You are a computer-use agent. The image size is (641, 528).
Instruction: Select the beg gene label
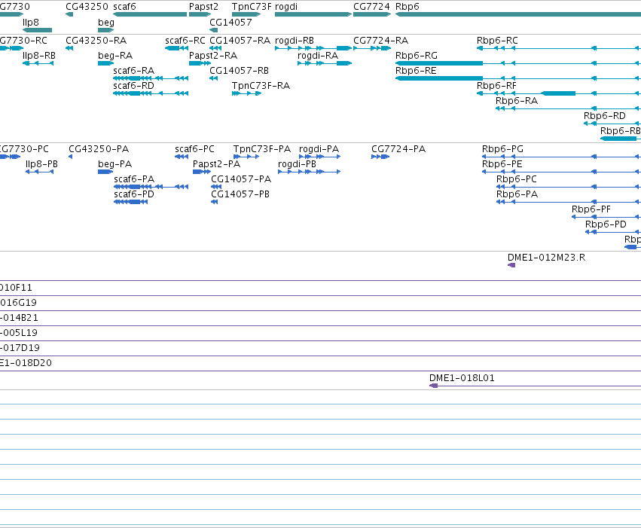tap(106, 22)
